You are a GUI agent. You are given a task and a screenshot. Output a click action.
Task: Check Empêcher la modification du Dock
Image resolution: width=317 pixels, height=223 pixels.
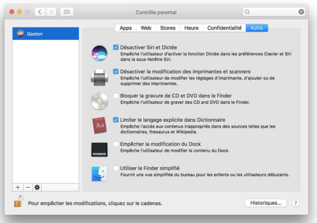click(116, 144)
